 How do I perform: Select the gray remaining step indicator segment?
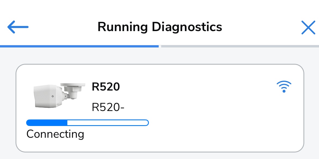pos(240,46)
